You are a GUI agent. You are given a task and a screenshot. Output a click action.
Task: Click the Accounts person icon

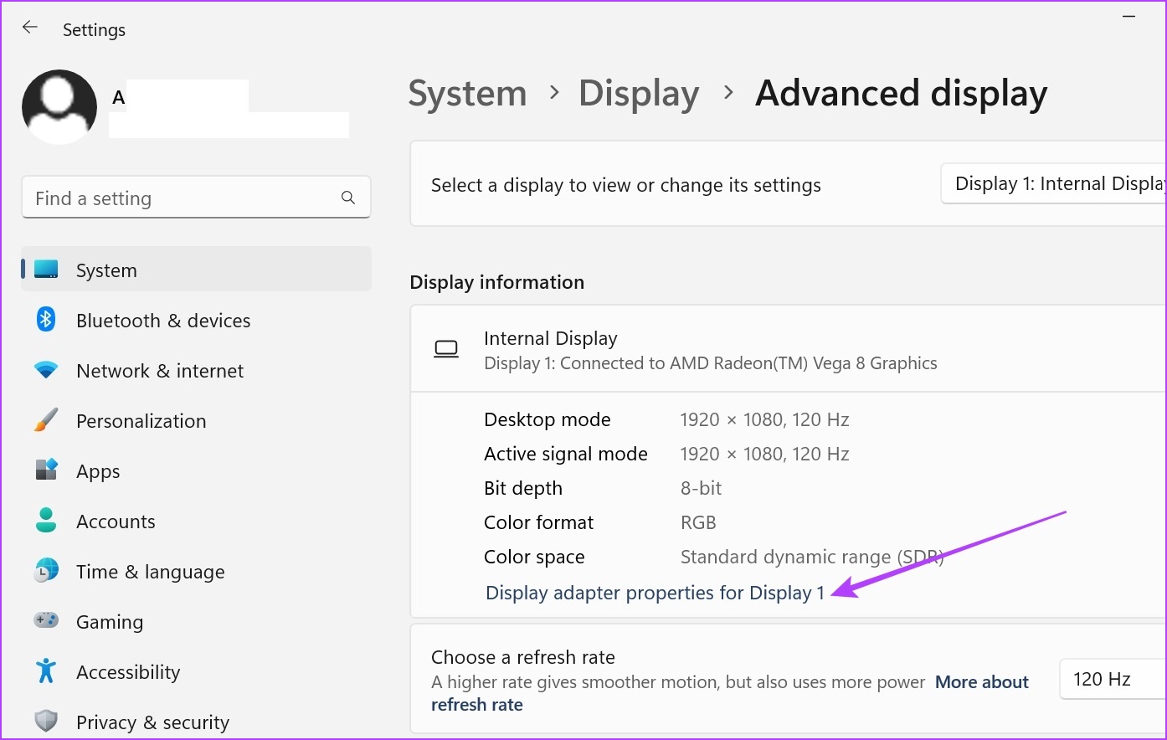tap(45, 521)
